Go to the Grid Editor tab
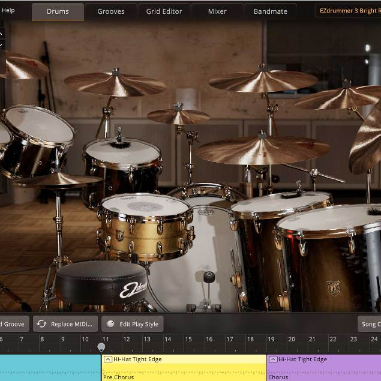The image size is (381, 381). [165, 11]
